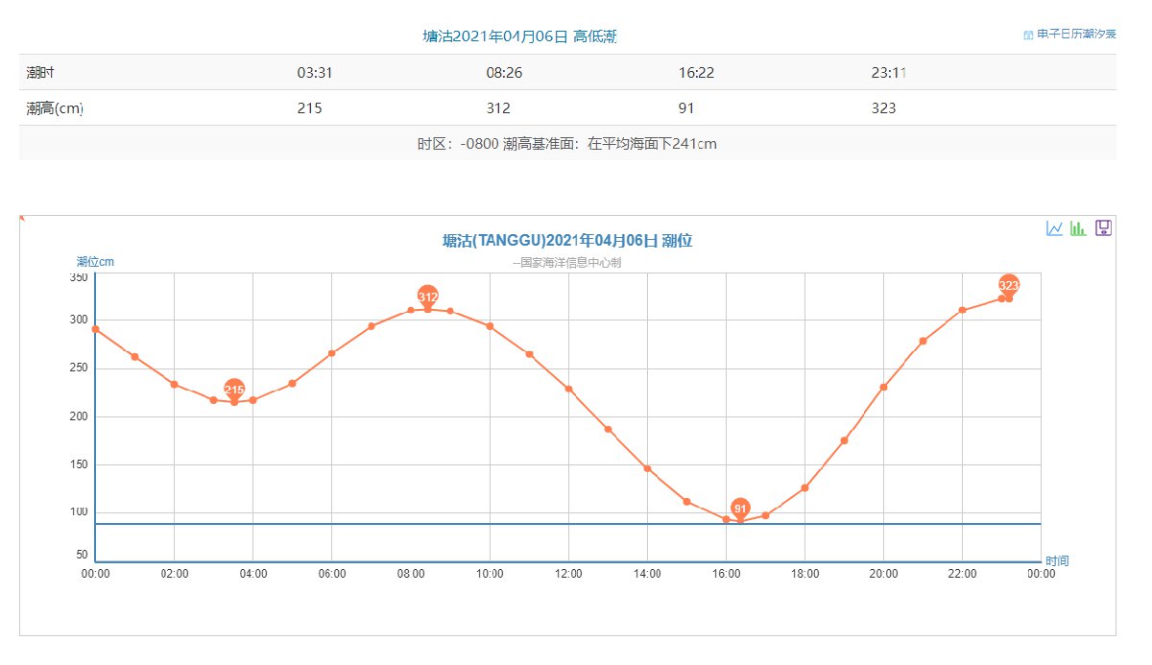Click the table title 塘沽2021年04月06日 高低潮
This screenshot has height=665, width=1152.
[519, 36]
